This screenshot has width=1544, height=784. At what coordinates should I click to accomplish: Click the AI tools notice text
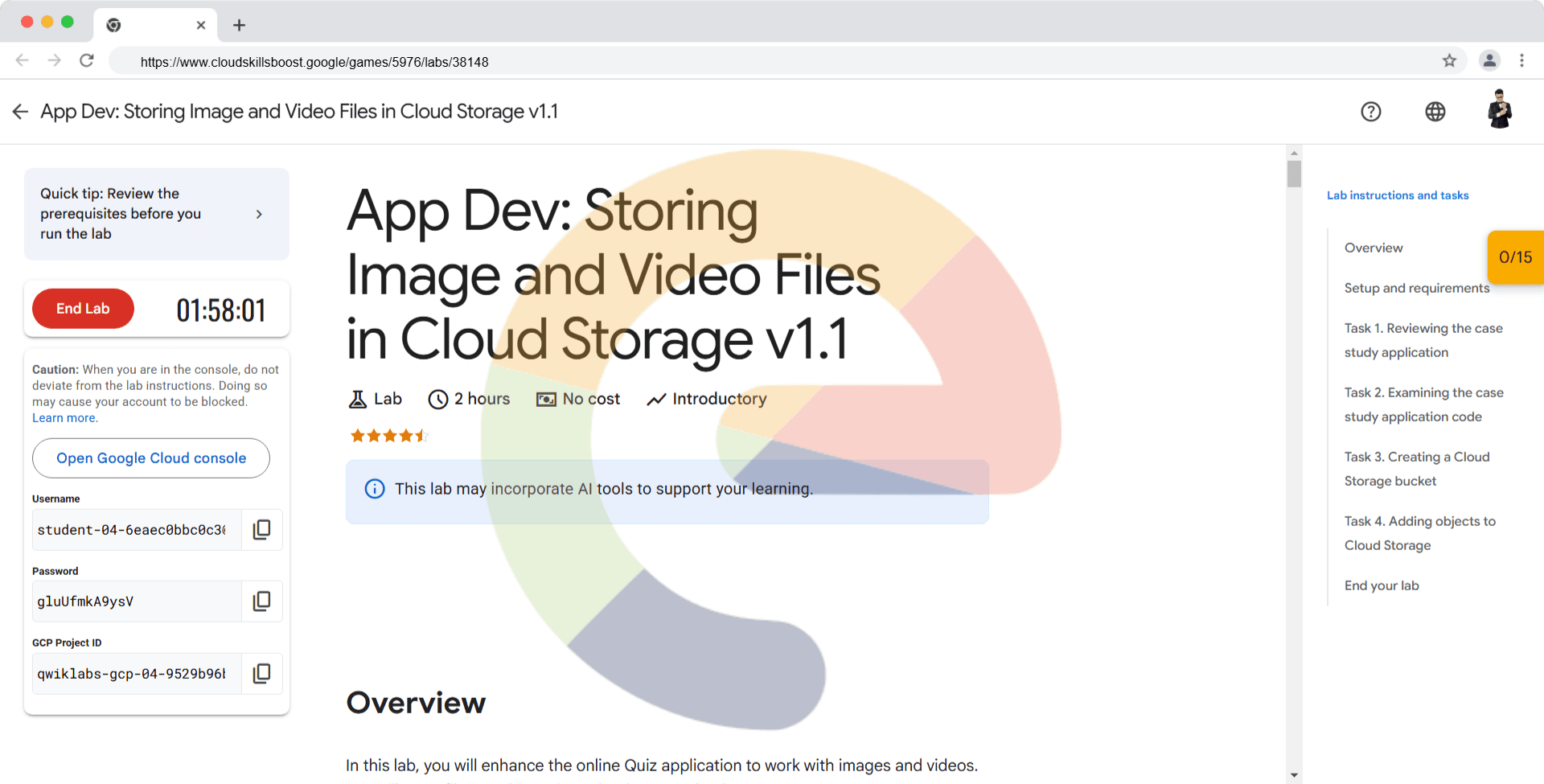[x=604, y=489]
